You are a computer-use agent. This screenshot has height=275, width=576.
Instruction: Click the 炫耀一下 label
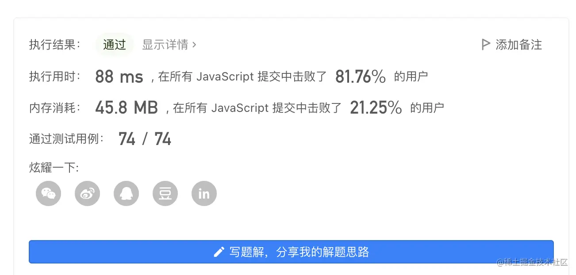click(54, 168)
